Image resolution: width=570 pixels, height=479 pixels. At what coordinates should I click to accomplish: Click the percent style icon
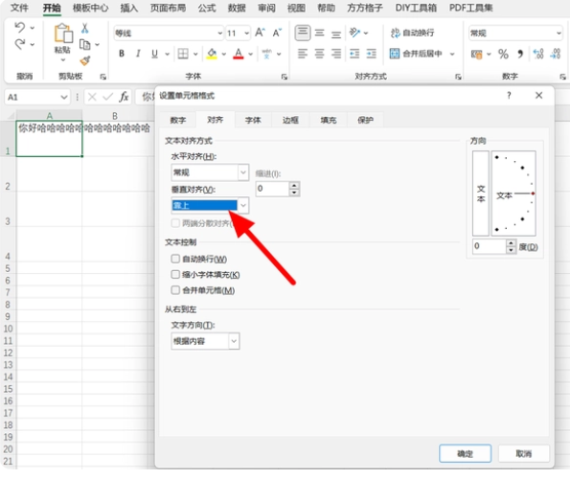pyautogui.click(x=503, y=55)
